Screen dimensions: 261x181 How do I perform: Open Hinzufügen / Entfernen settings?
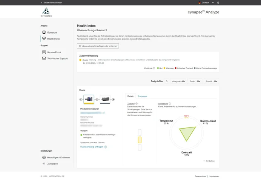point(58,158)
